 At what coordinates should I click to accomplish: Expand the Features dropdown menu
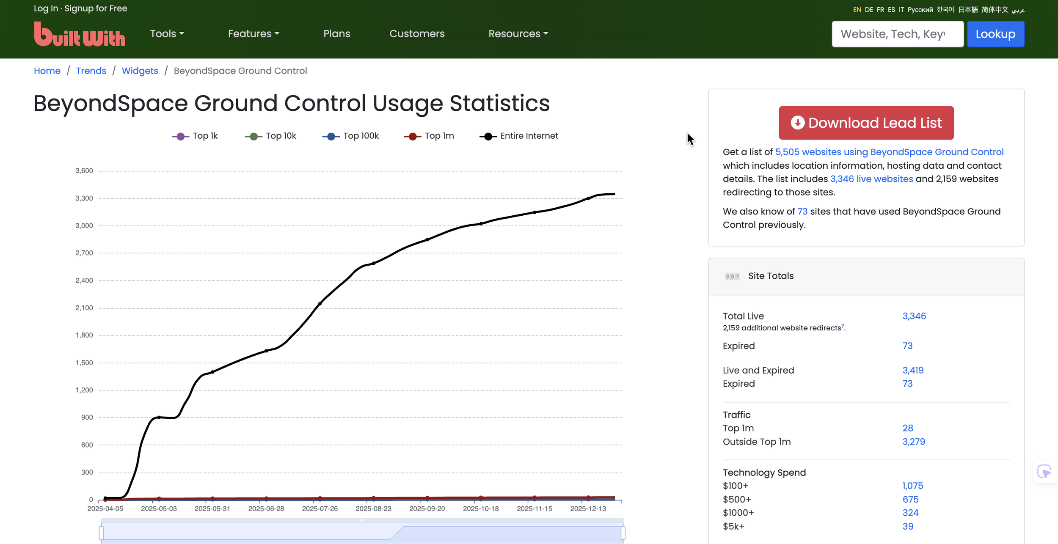pos(253,33)
